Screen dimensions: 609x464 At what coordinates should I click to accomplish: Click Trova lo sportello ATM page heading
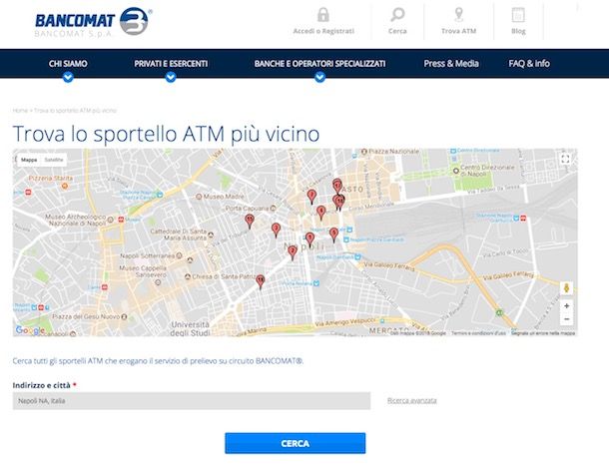[x=166, y=134]
